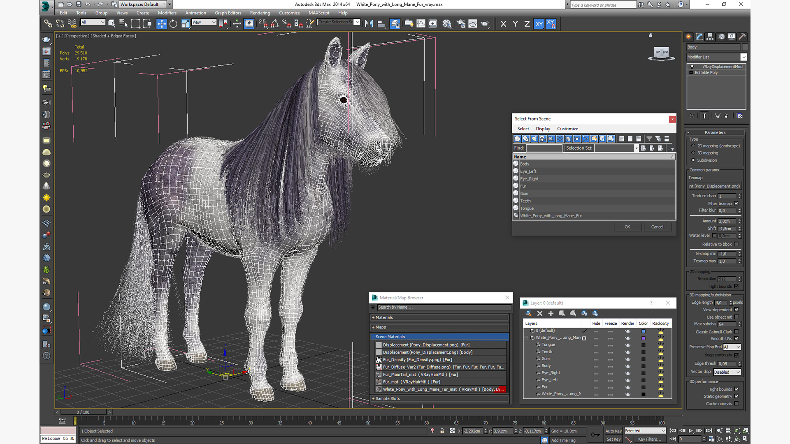
Task: Activate the Select Object tool
Action: [x=112, y=24]
